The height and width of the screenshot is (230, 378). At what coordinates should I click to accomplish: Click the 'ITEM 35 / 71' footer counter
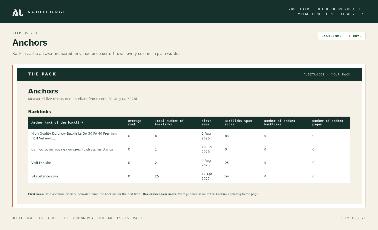tap(353, 218)
